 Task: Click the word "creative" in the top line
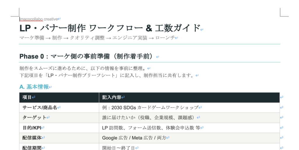51,19
